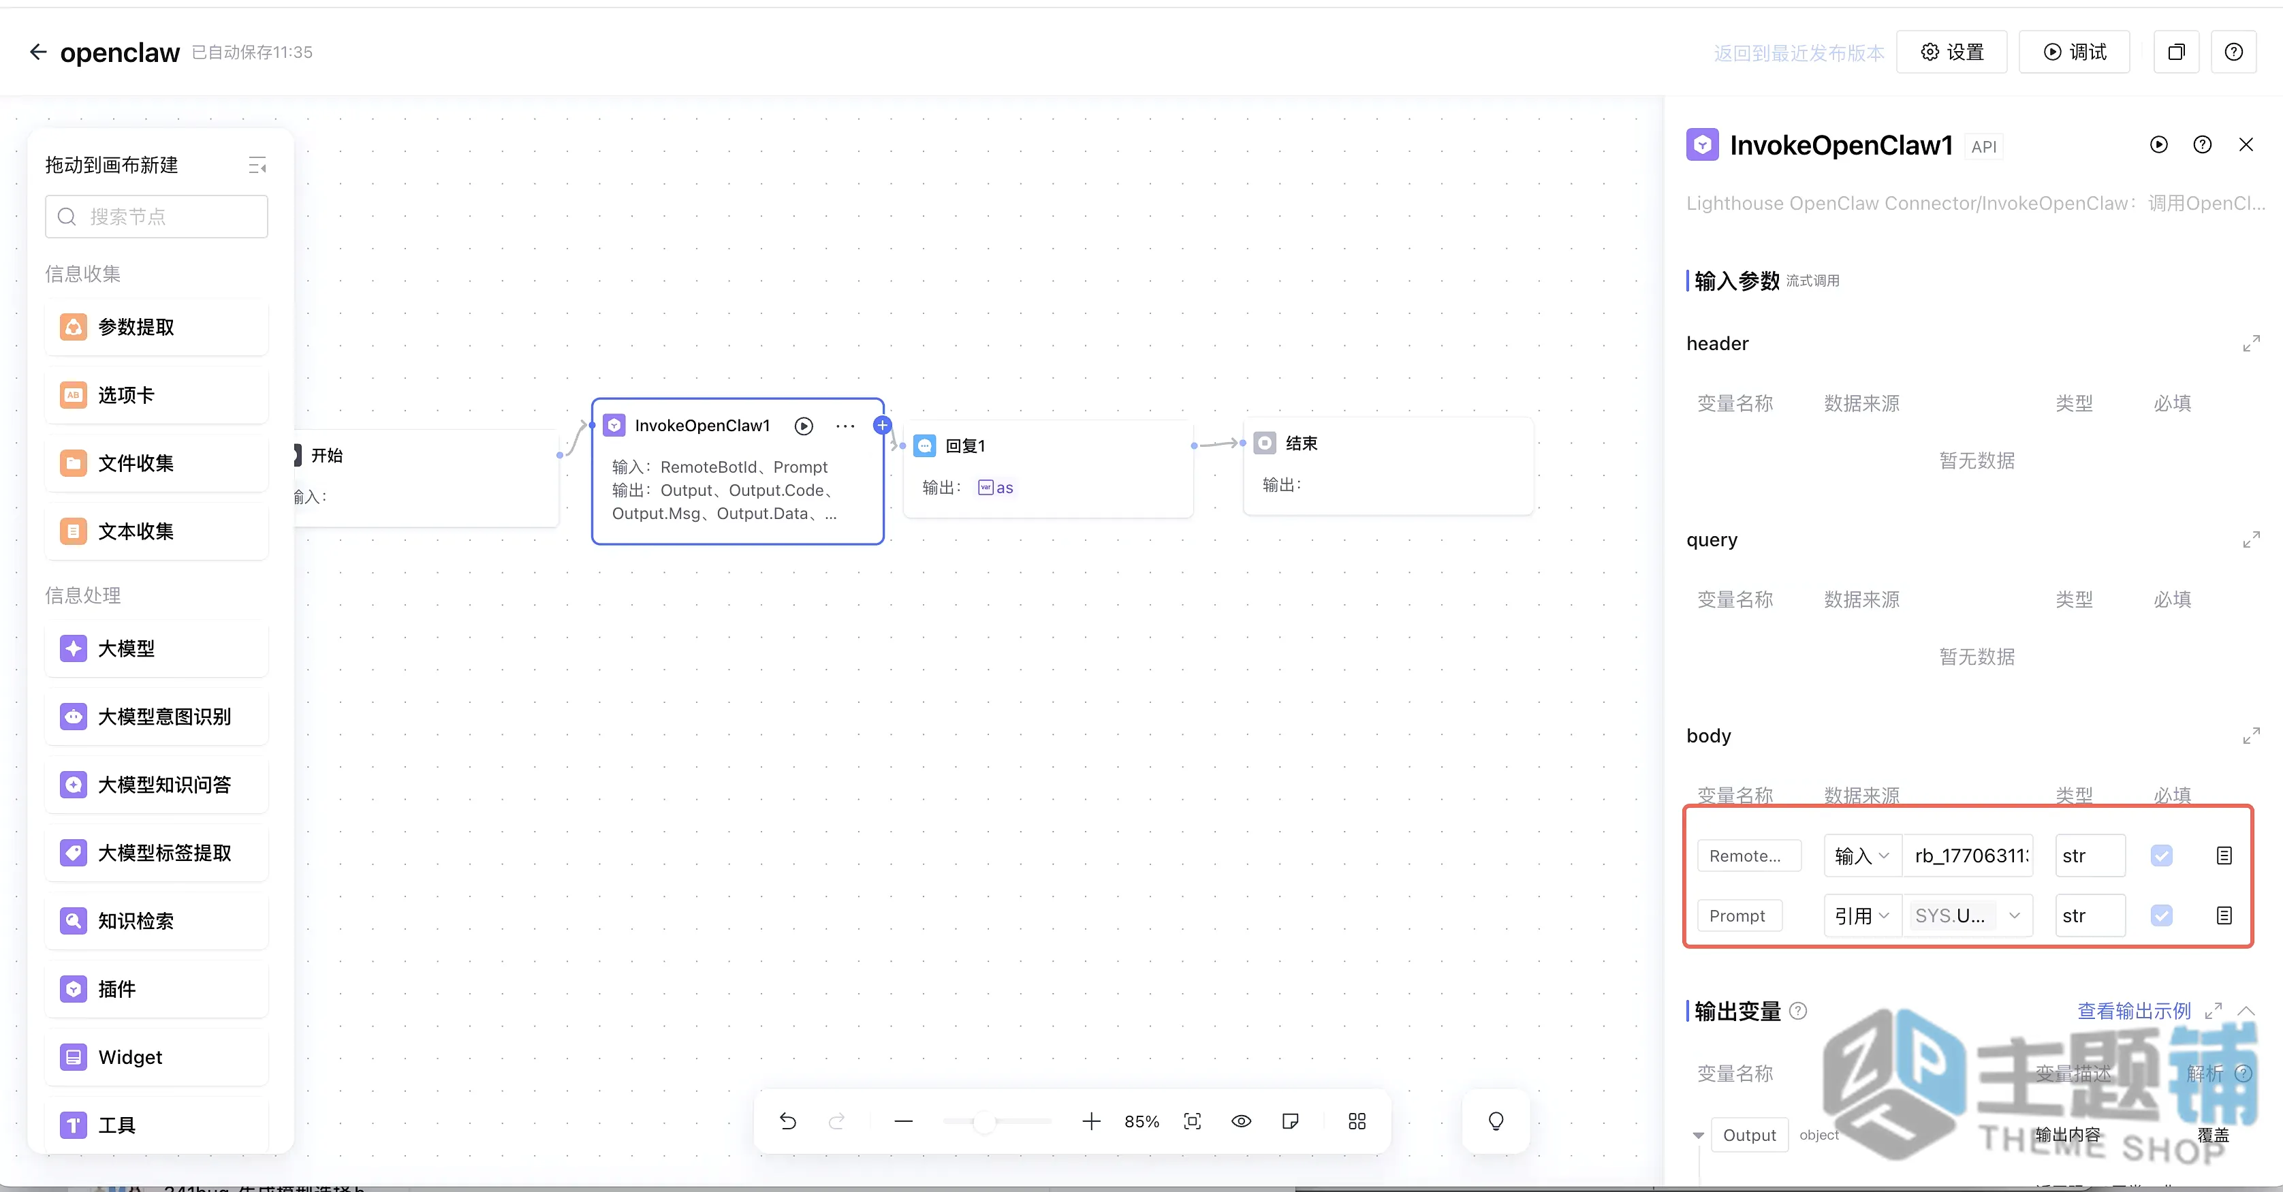Toggle the required checkbox for Prompt row

coord(2162,915)
